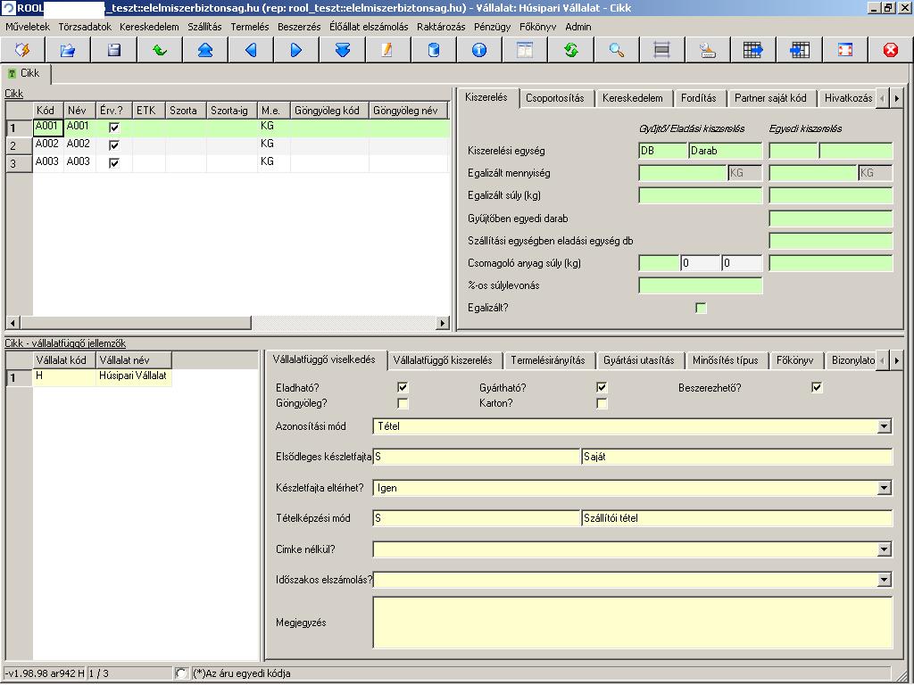Viewport: 914px width, 685px height.
Task: Click the pencil edit note icon
Action: [x=387, y=50]
